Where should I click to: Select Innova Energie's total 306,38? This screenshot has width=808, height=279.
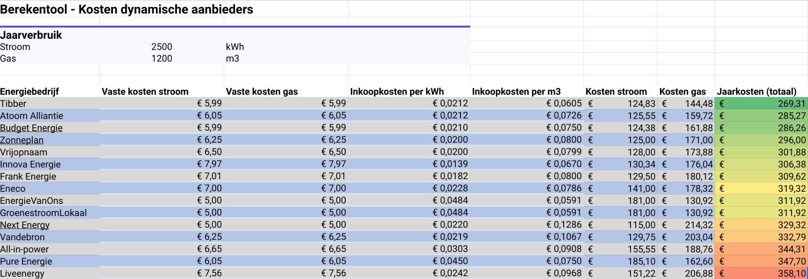click(x=761, y=164)
